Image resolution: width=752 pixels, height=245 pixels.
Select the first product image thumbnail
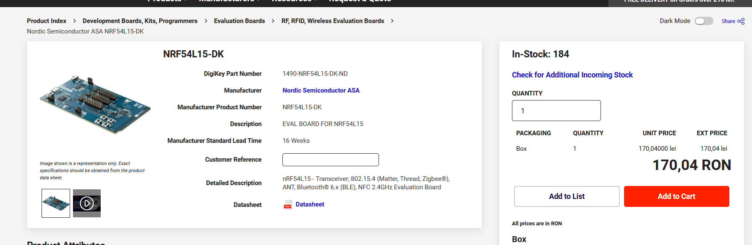pyautogui.click(x=56, y=204)
